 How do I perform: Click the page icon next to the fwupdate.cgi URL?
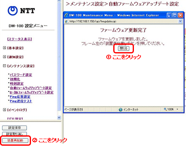coord(67,22)
